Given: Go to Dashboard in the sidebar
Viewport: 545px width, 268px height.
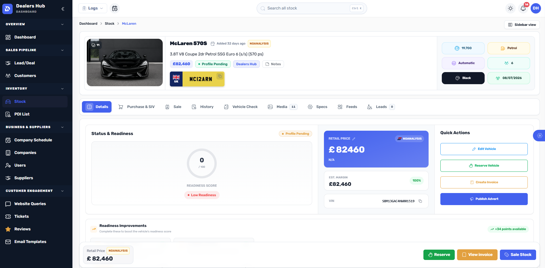Looking at the screenshot, I should coord(35,37).
